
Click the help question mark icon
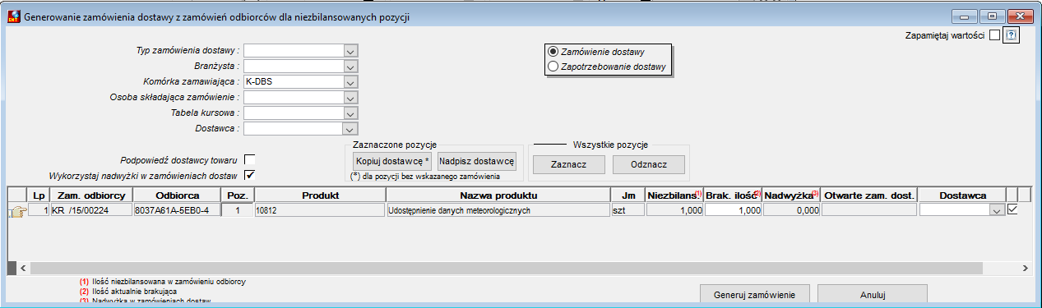coord(1012,35)
